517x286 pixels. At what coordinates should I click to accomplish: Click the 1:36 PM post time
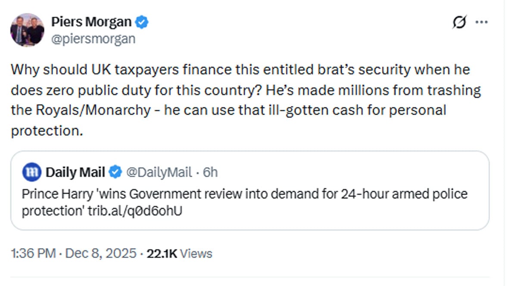tap(33, 253)
